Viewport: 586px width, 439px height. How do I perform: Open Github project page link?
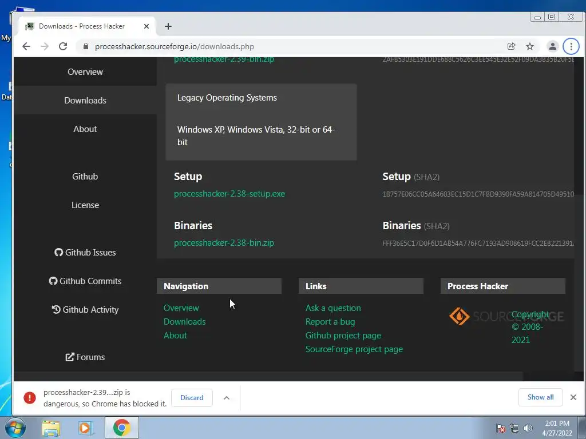pyautogui.click(x=343, y=335)
